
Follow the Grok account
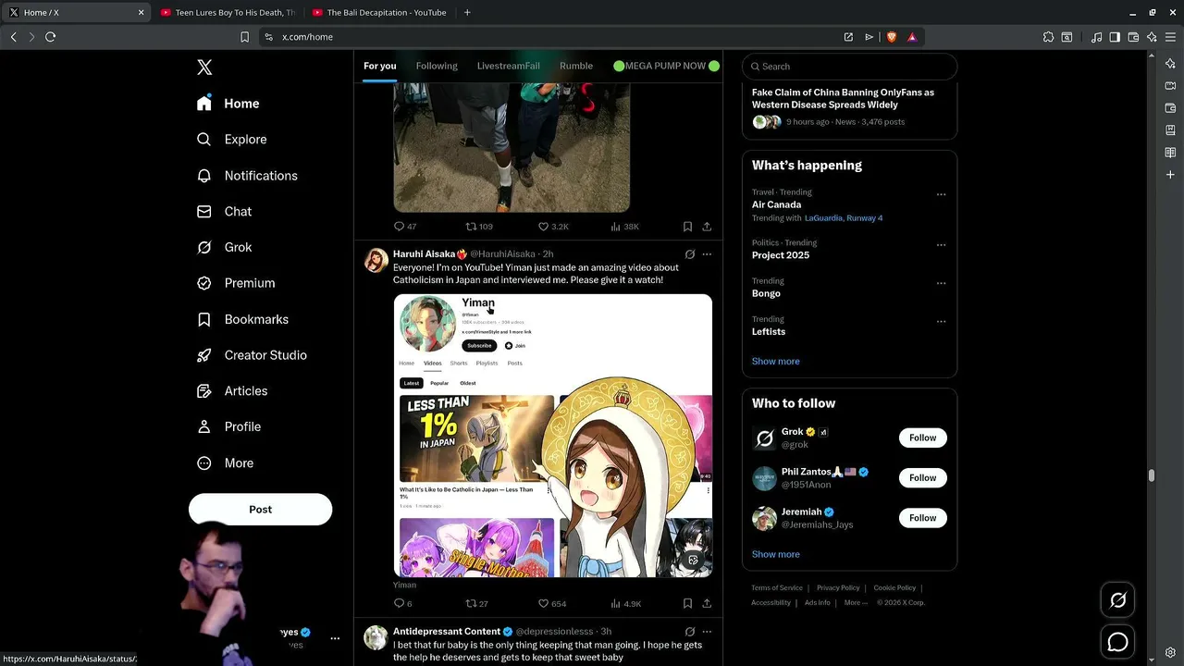(x=922, y=438)
